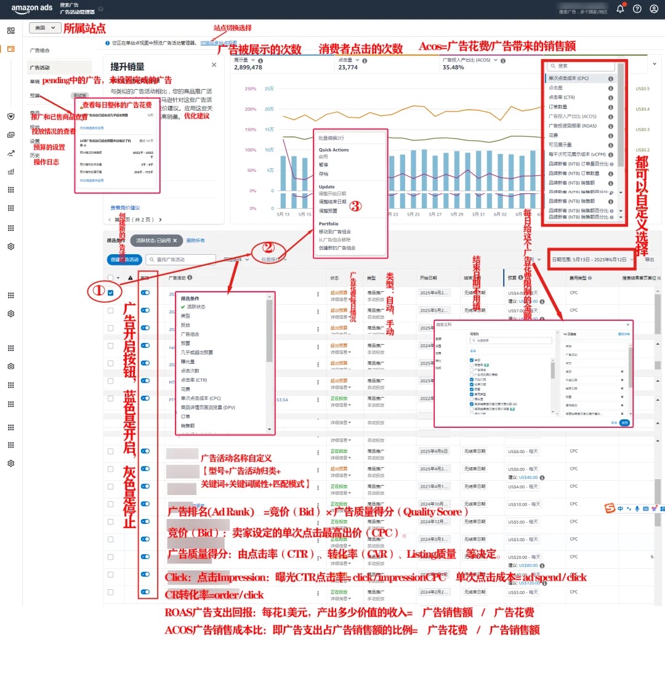Pick 订单数量 in the metric list

pos(558,107)
